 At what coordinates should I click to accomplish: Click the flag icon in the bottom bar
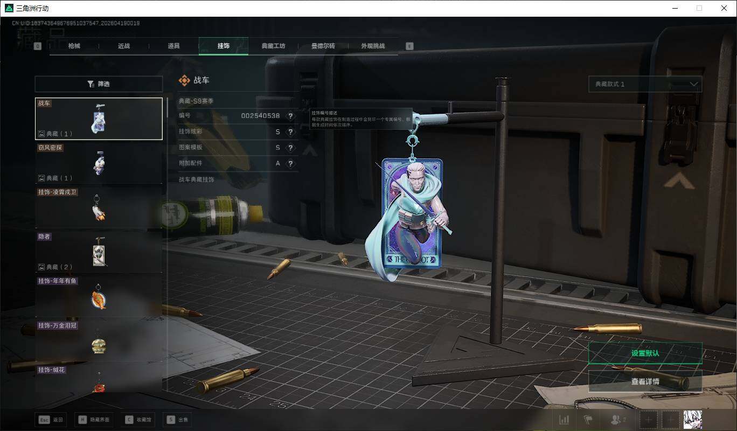tap(588, 420)
